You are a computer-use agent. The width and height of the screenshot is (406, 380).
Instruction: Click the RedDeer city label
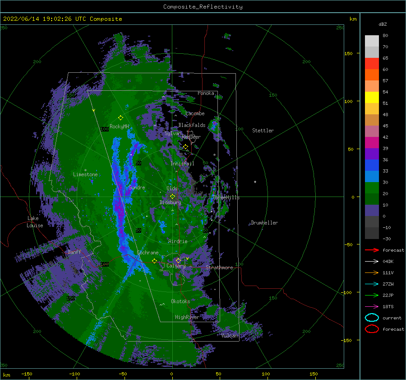(191, 137)
